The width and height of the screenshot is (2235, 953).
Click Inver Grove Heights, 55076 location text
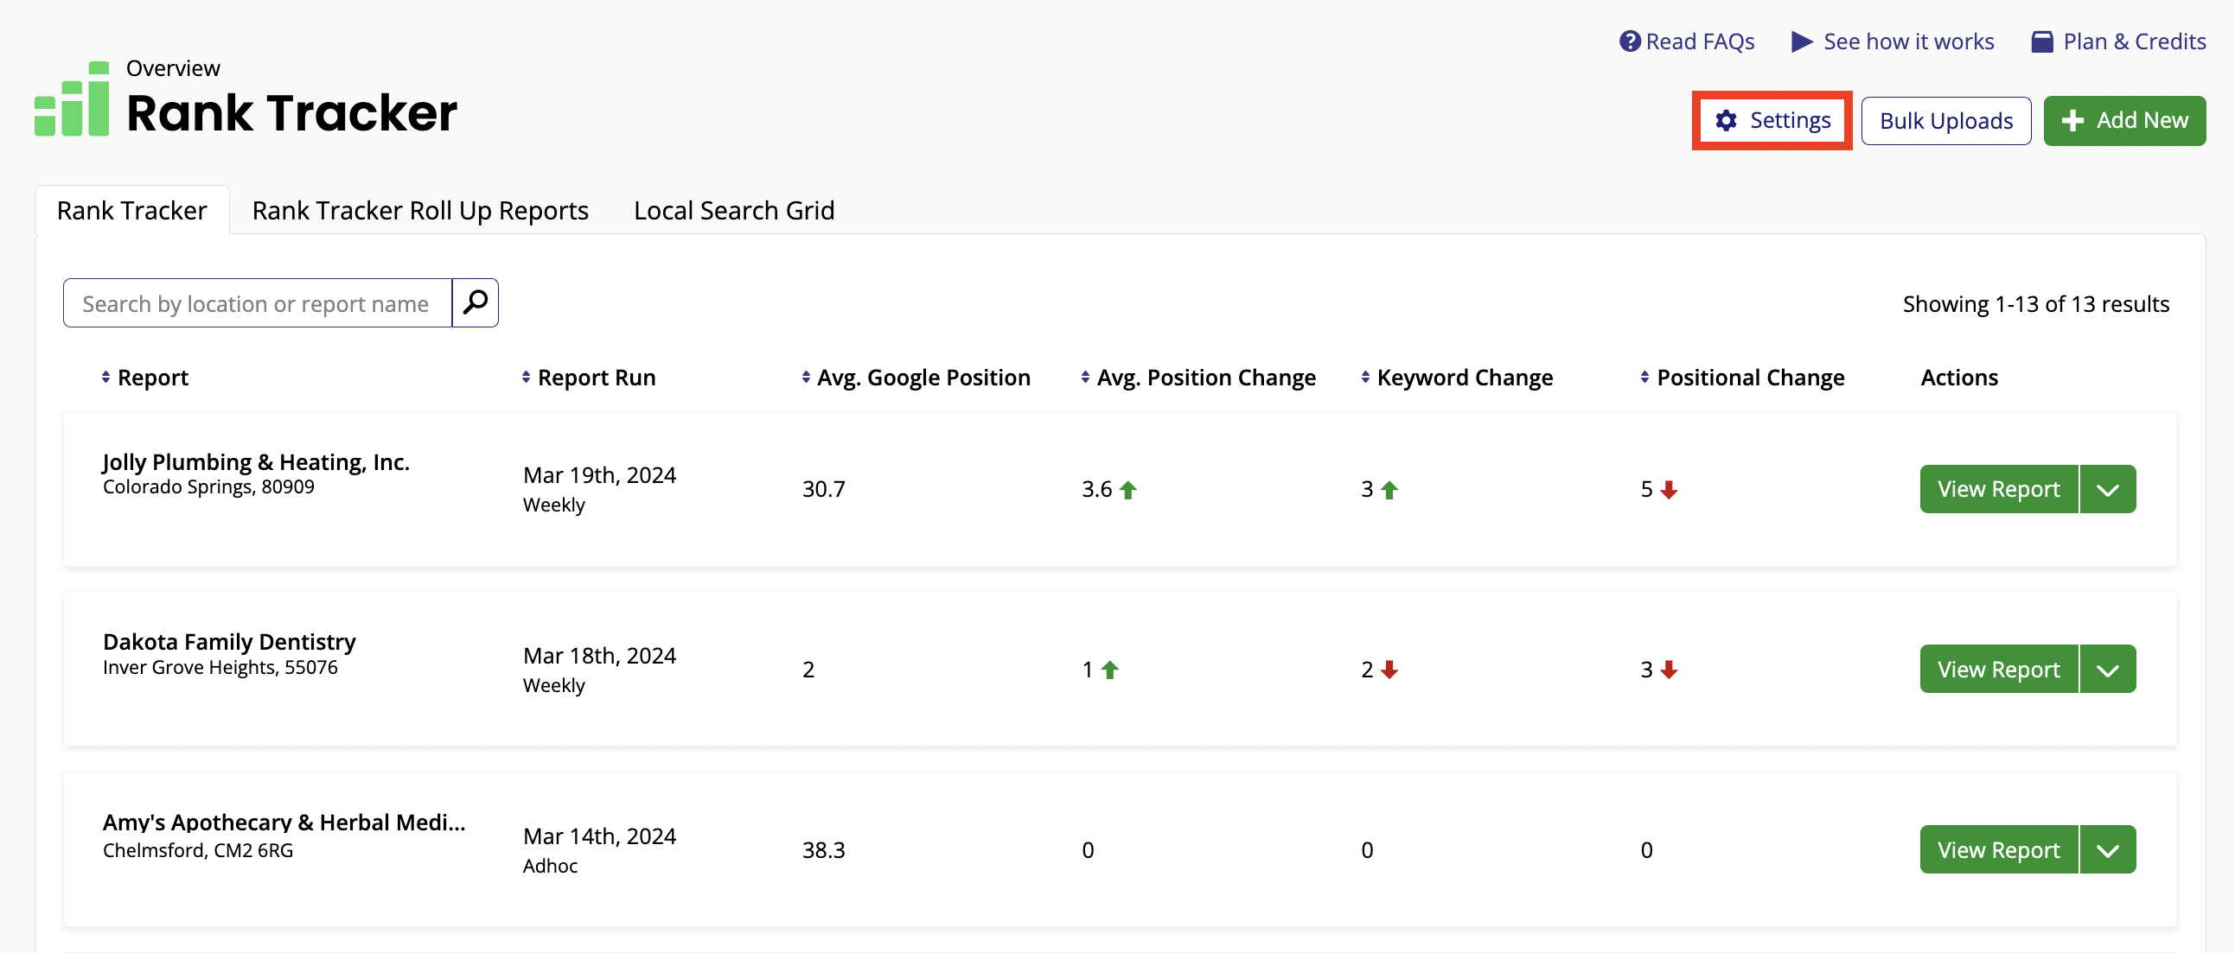[220, 667]
